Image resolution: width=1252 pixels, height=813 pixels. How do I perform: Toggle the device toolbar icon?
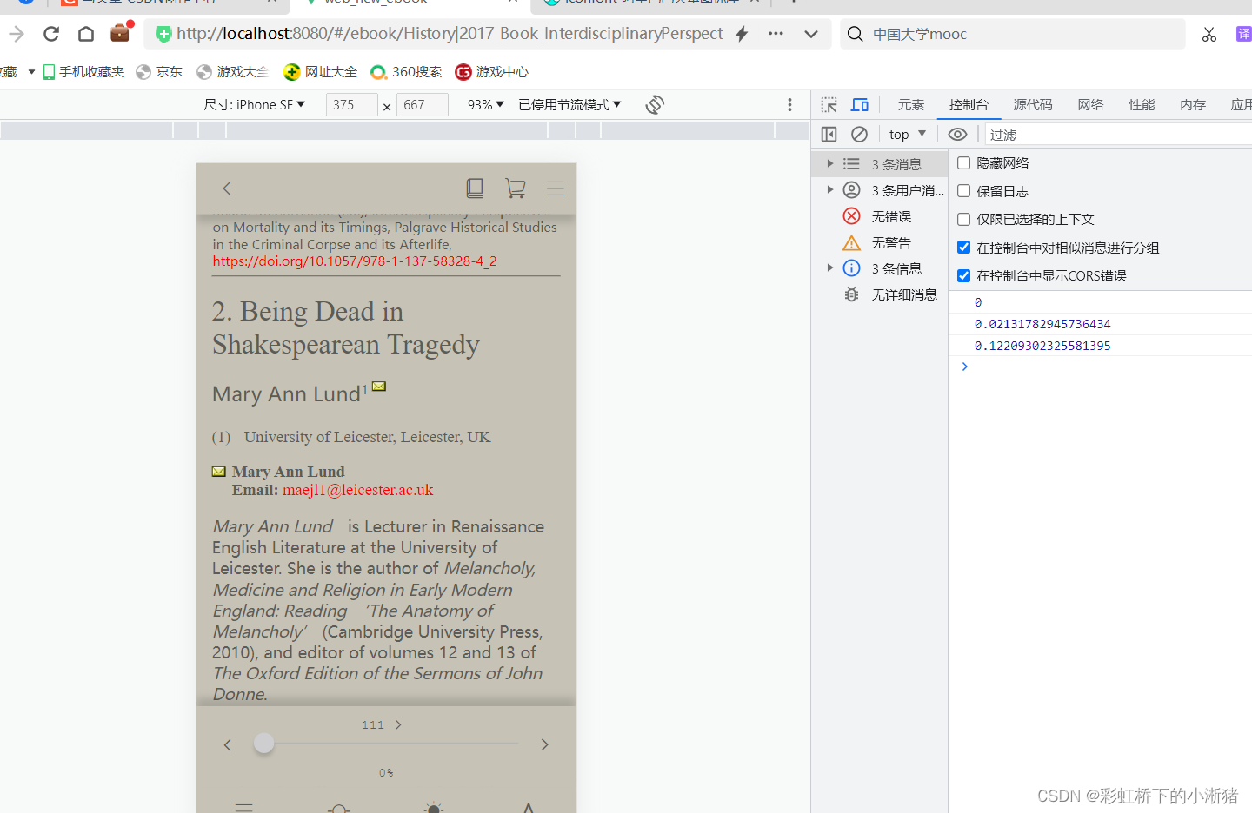pyautogui.click(x=860, y=104)
